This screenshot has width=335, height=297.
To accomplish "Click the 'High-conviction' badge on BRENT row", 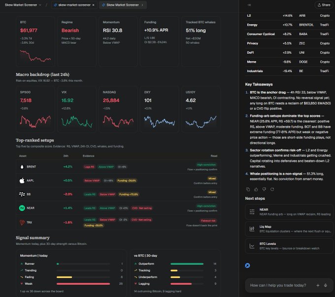I will 206,165.
